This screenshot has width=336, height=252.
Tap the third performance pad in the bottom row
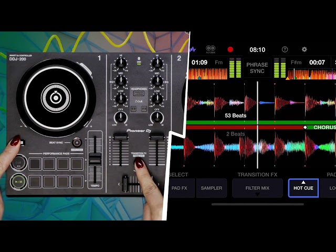[x=63, y=181]
